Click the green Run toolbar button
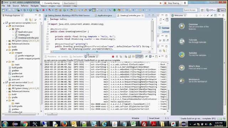228x128 pixels. click(31, 10)
